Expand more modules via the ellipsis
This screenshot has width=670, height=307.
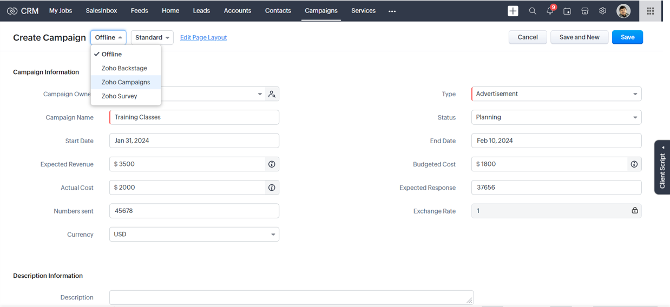(392, 11)
